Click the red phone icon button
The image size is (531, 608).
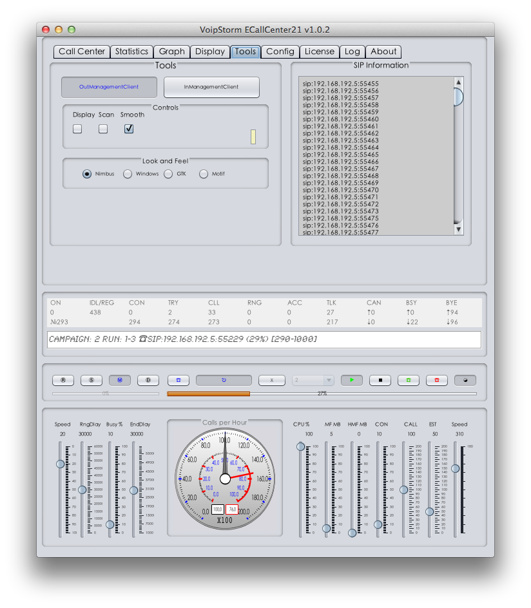tap(436, 380)
